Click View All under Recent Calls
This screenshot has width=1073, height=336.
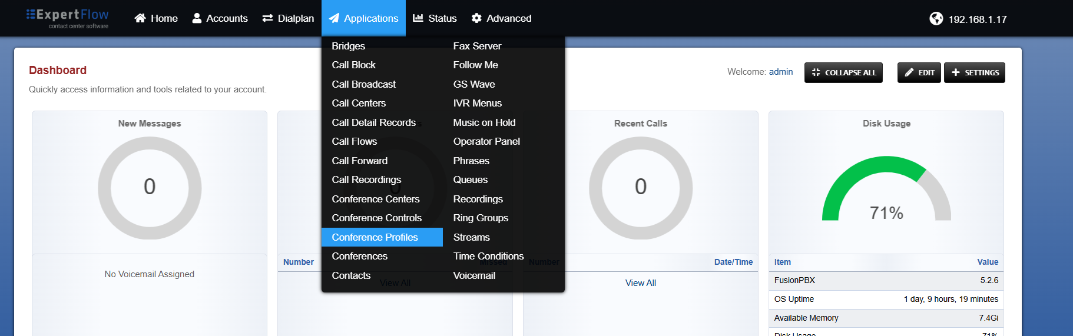641,283
